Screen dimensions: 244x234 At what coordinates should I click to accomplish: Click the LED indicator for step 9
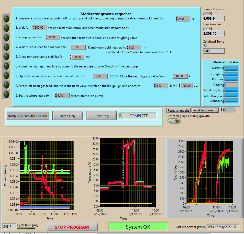pos(7,95)
